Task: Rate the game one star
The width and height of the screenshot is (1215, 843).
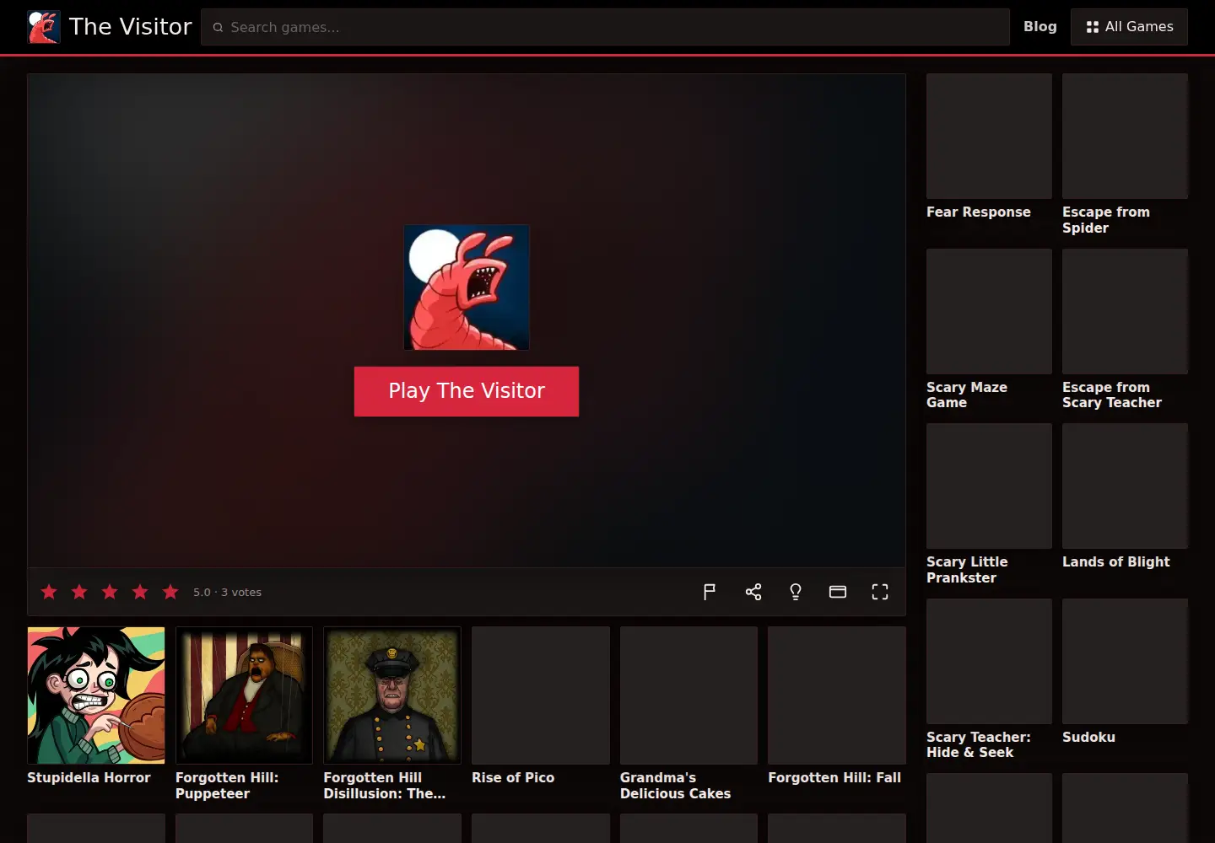Action: pos(49,592)
